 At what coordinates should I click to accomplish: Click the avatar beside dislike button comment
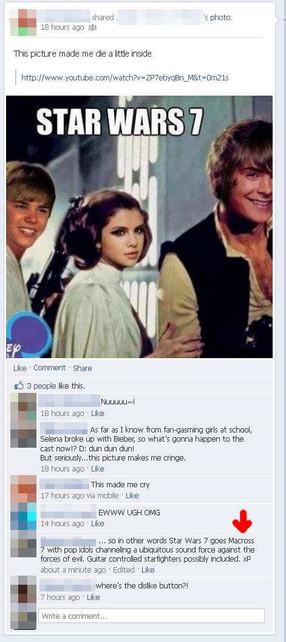(23, 590)
